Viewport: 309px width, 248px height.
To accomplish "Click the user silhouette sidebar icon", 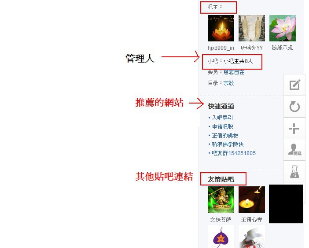I will point(294,150).
